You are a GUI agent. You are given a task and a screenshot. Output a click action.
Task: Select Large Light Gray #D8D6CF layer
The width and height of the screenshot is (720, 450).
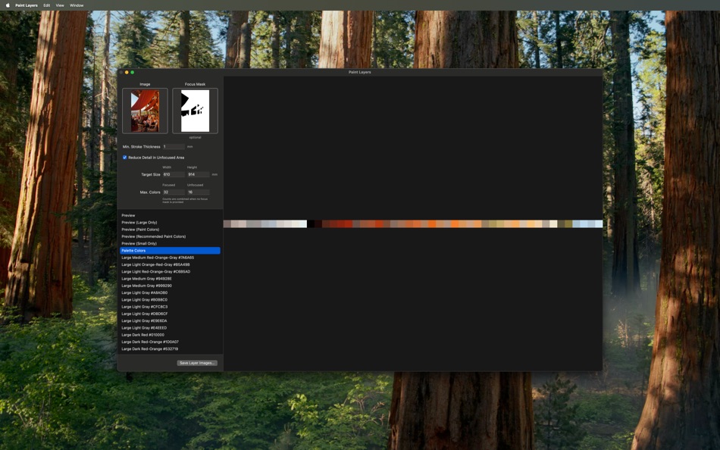(x=170, y=314)
